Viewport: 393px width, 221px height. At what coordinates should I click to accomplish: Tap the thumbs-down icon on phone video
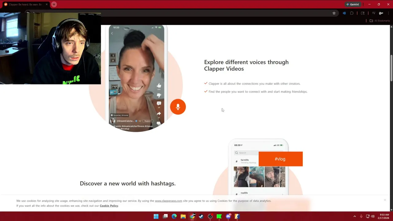[159, 95]
